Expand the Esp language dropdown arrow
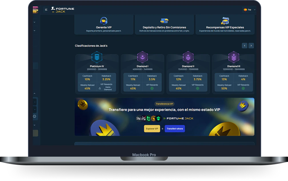The width and height of the screenshot is (288, 181). pyautogui.click(x=255, y=10)
